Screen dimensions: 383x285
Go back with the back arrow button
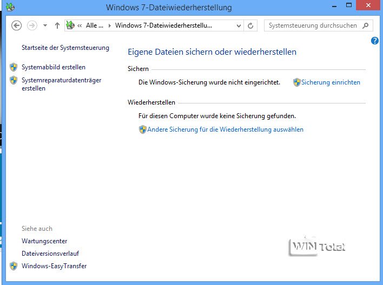click(16, 25)
